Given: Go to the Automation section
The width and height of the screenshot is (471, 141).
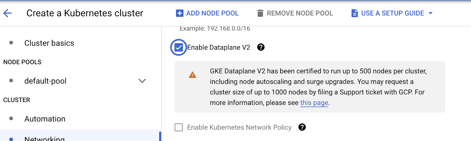Looking at the screenshot, I should tap(45, 119).
